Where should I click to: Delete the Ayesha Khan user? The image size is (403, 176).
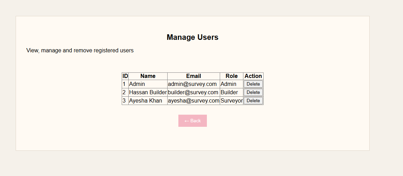pyautogui.click(x=253, y=101)
